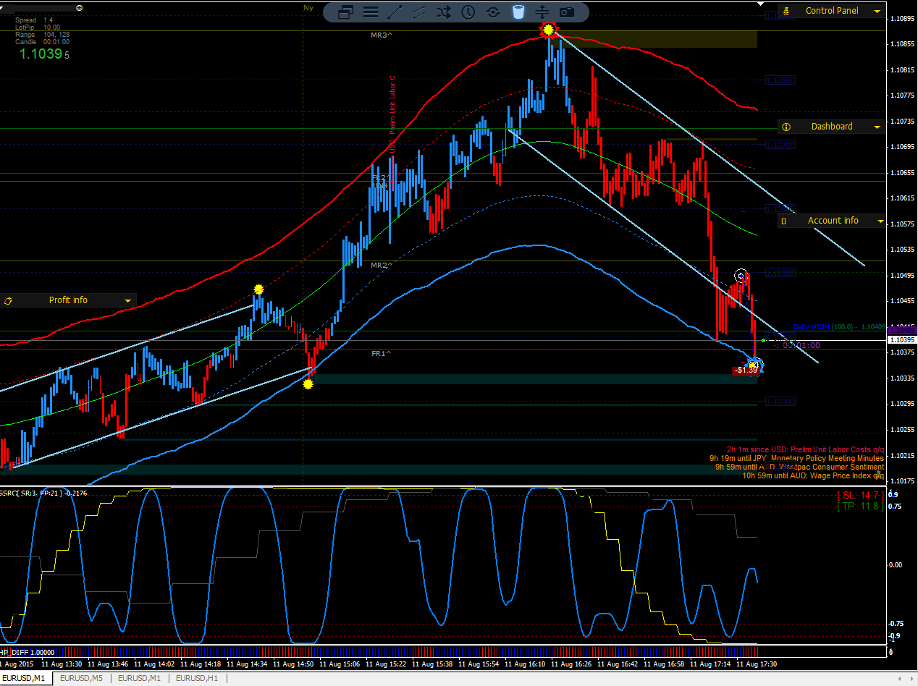Image resolution: width=918 pixels, height=686 pixels.
Task: Click the AUD Wage Price Index news line
Action: click(813, 475)
